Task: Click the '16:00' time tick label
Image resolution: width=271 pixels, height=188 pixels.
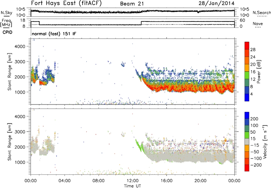Action: (x=166, y=181)
